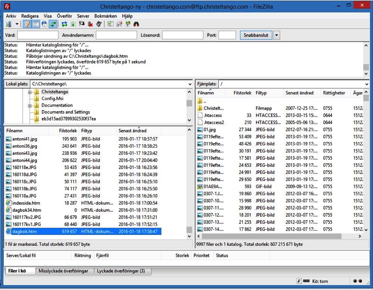Disconnect from the current server
Image resolution: width=373 pixels, height=290 pixels.
90,24
